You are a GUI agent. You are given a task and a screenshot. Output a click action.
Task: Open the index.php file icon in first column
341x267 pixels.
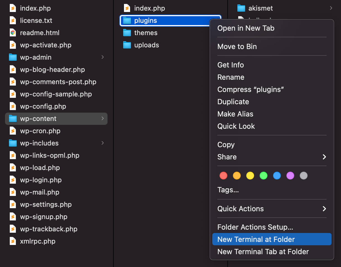click(13, 8)
